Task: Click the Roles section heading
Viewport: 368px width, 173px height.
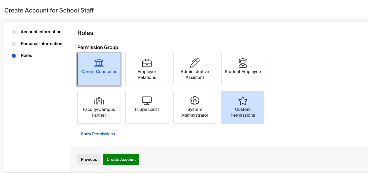Action: [x=85, y=33]
